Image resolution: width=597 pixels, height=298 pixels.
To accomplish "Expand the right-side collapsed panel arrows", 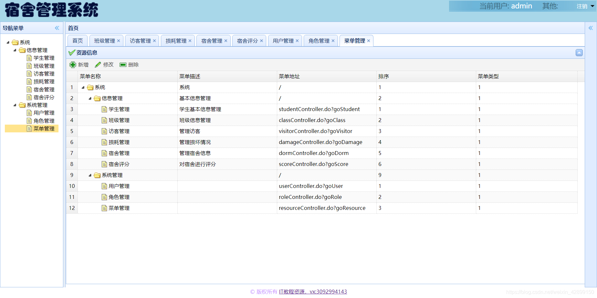I will (x=591, y=28).
